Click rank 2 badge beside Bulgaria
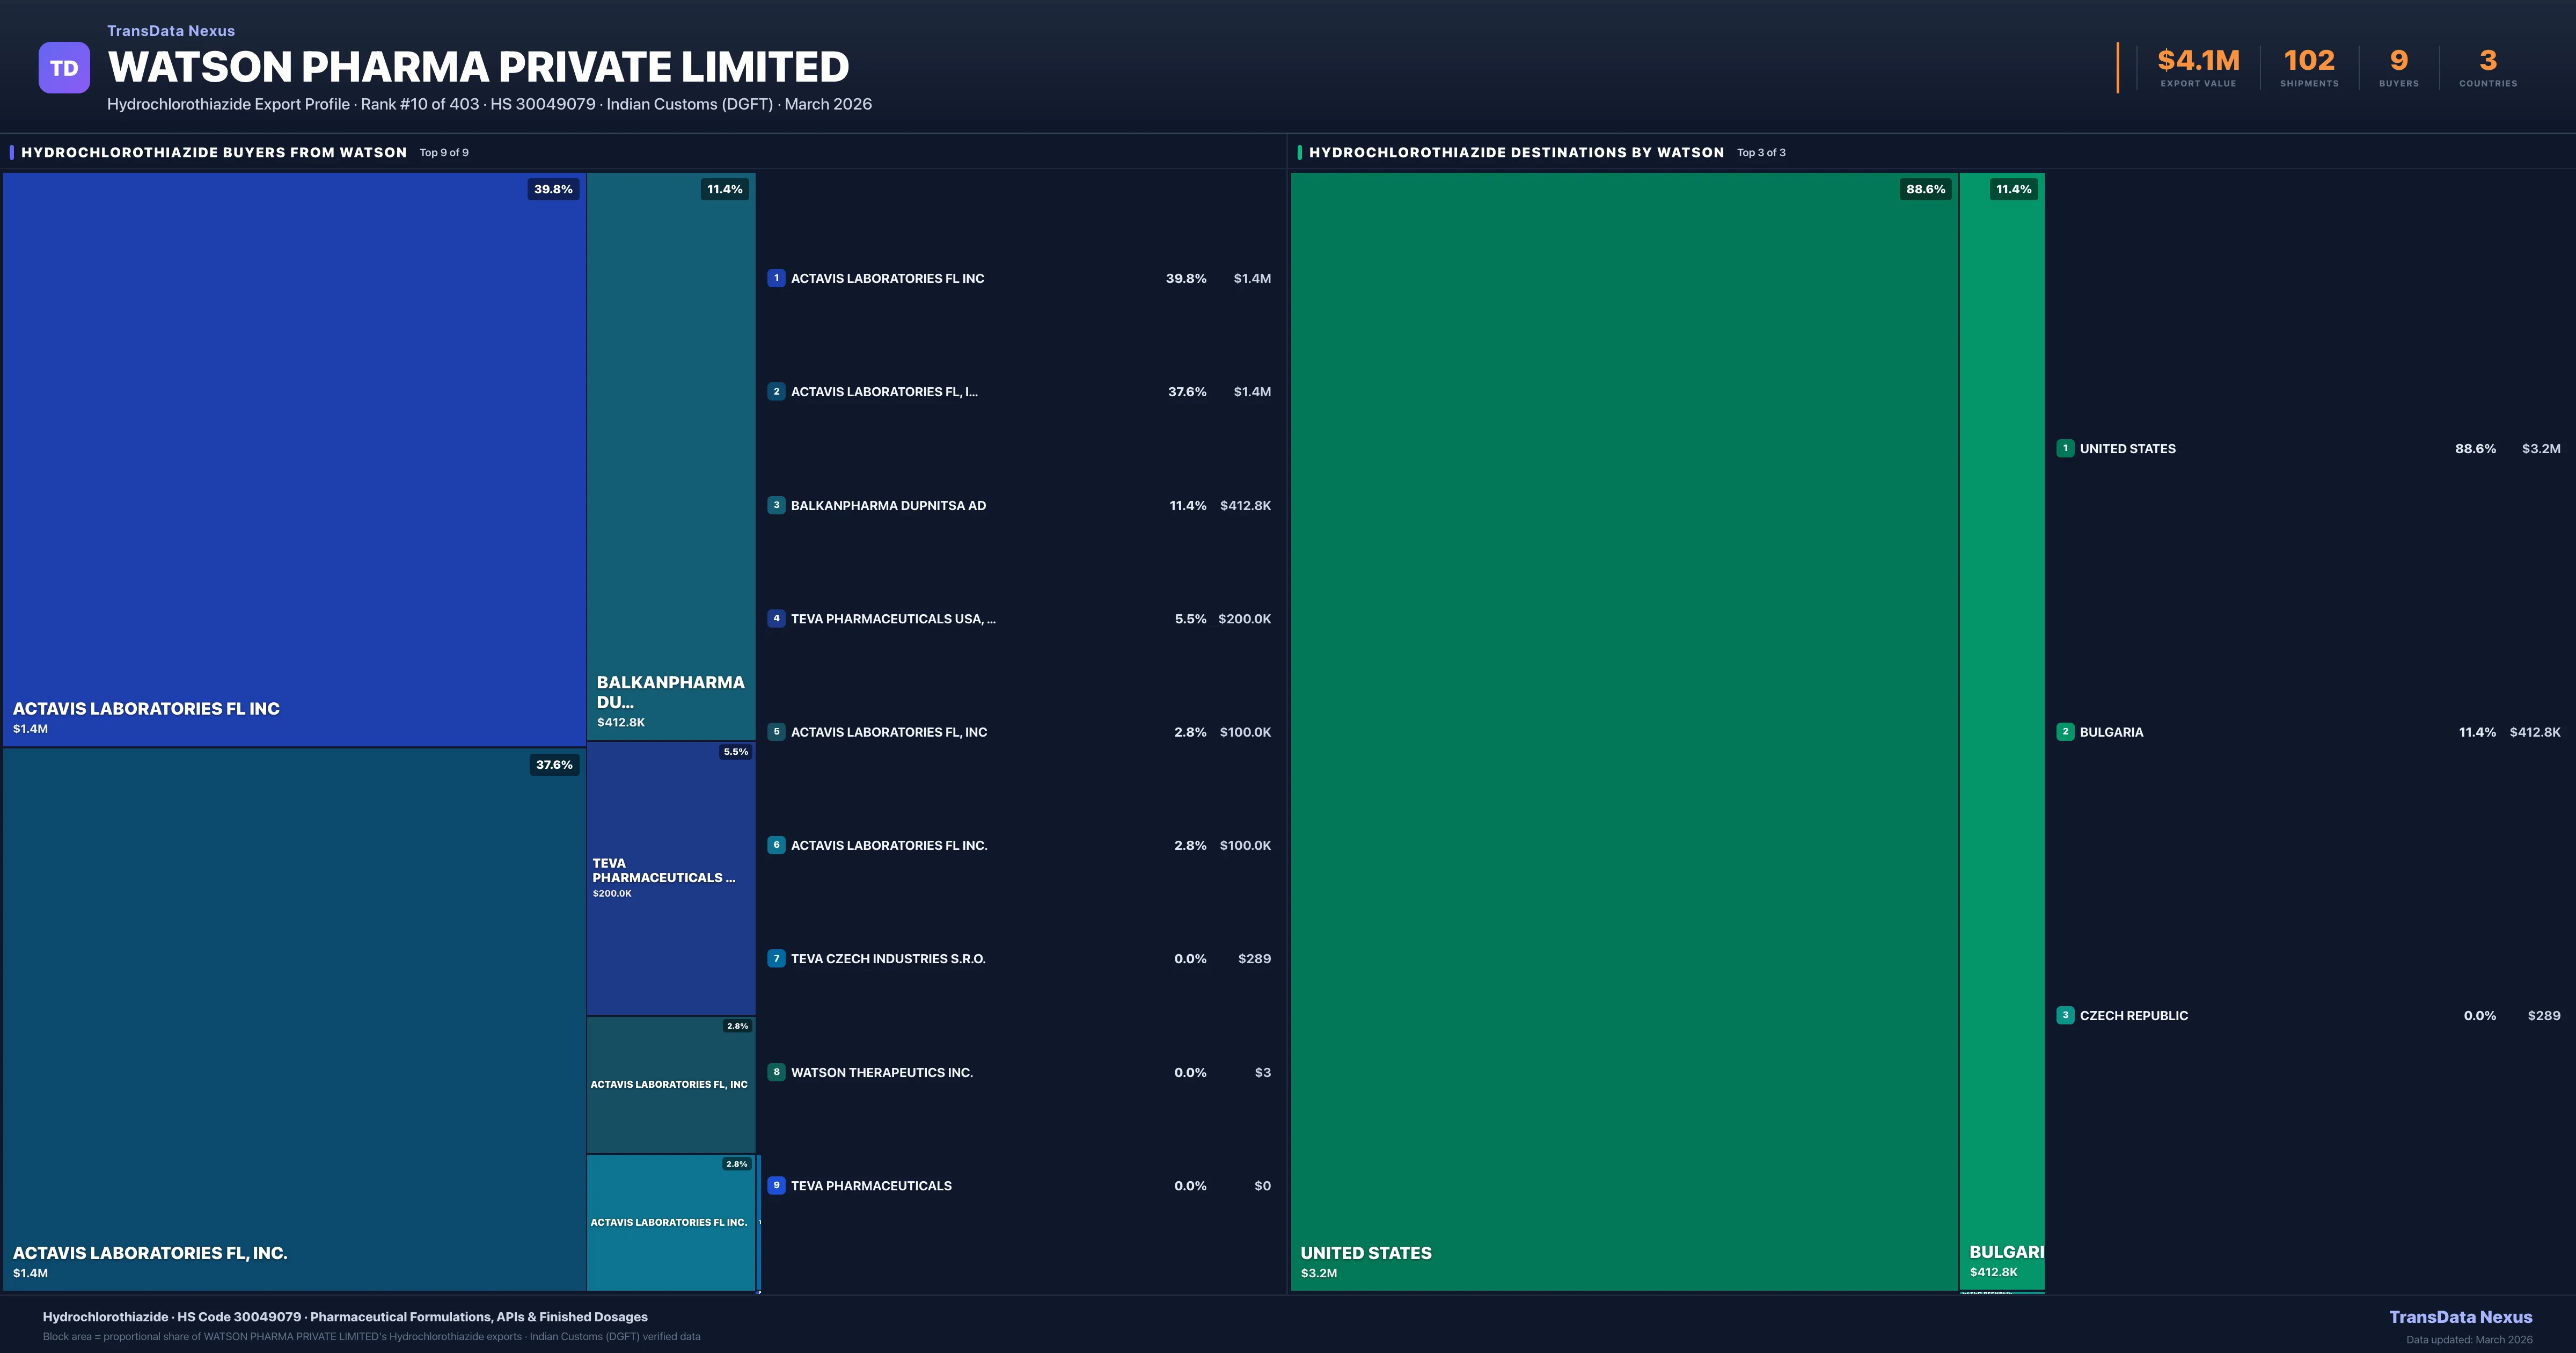 (2065, 732)
